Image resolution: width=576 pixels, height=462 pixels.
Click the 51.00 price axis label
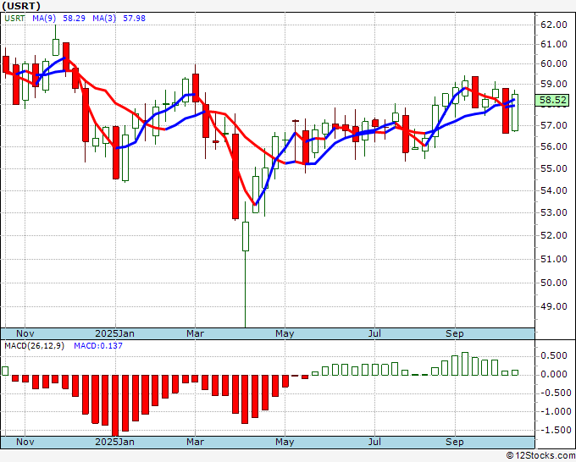click(554, 259)
